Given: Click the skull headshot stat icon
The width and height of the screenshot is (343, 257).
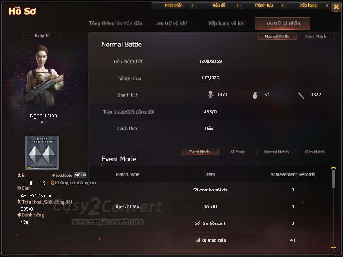Looking at the screenshot, I should [x=211, y=95].
